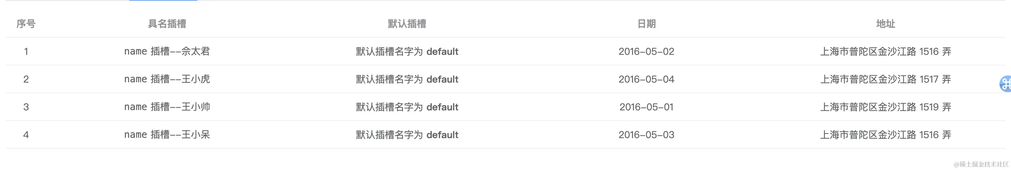1011x170 pixels.
Task: Click date cell 2016-05-02
Action: tap(646, 52)
